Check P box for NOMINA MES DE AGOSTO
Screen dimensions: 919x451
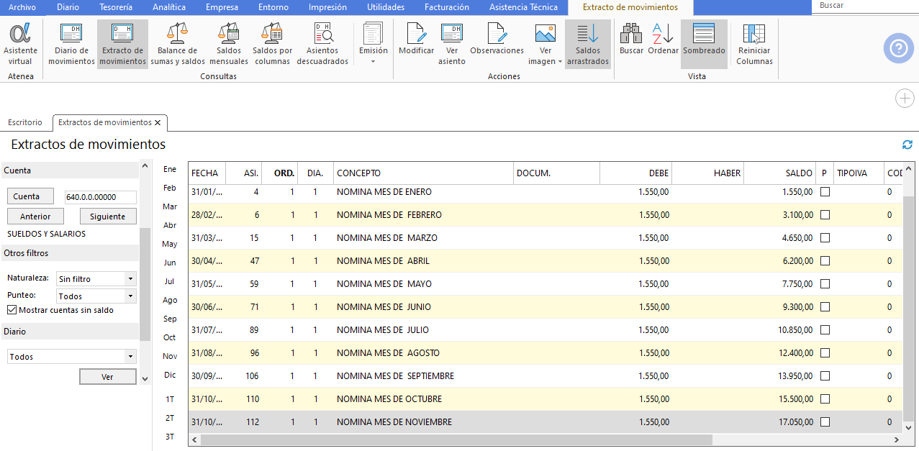coord(825,353)
